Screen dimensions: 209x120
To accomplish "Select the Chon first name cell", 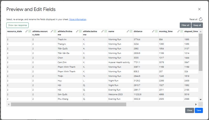I will [x=70, y=58].
